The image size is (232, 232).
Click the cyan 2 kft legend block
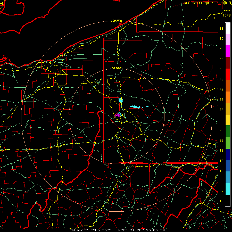point(228,189)
